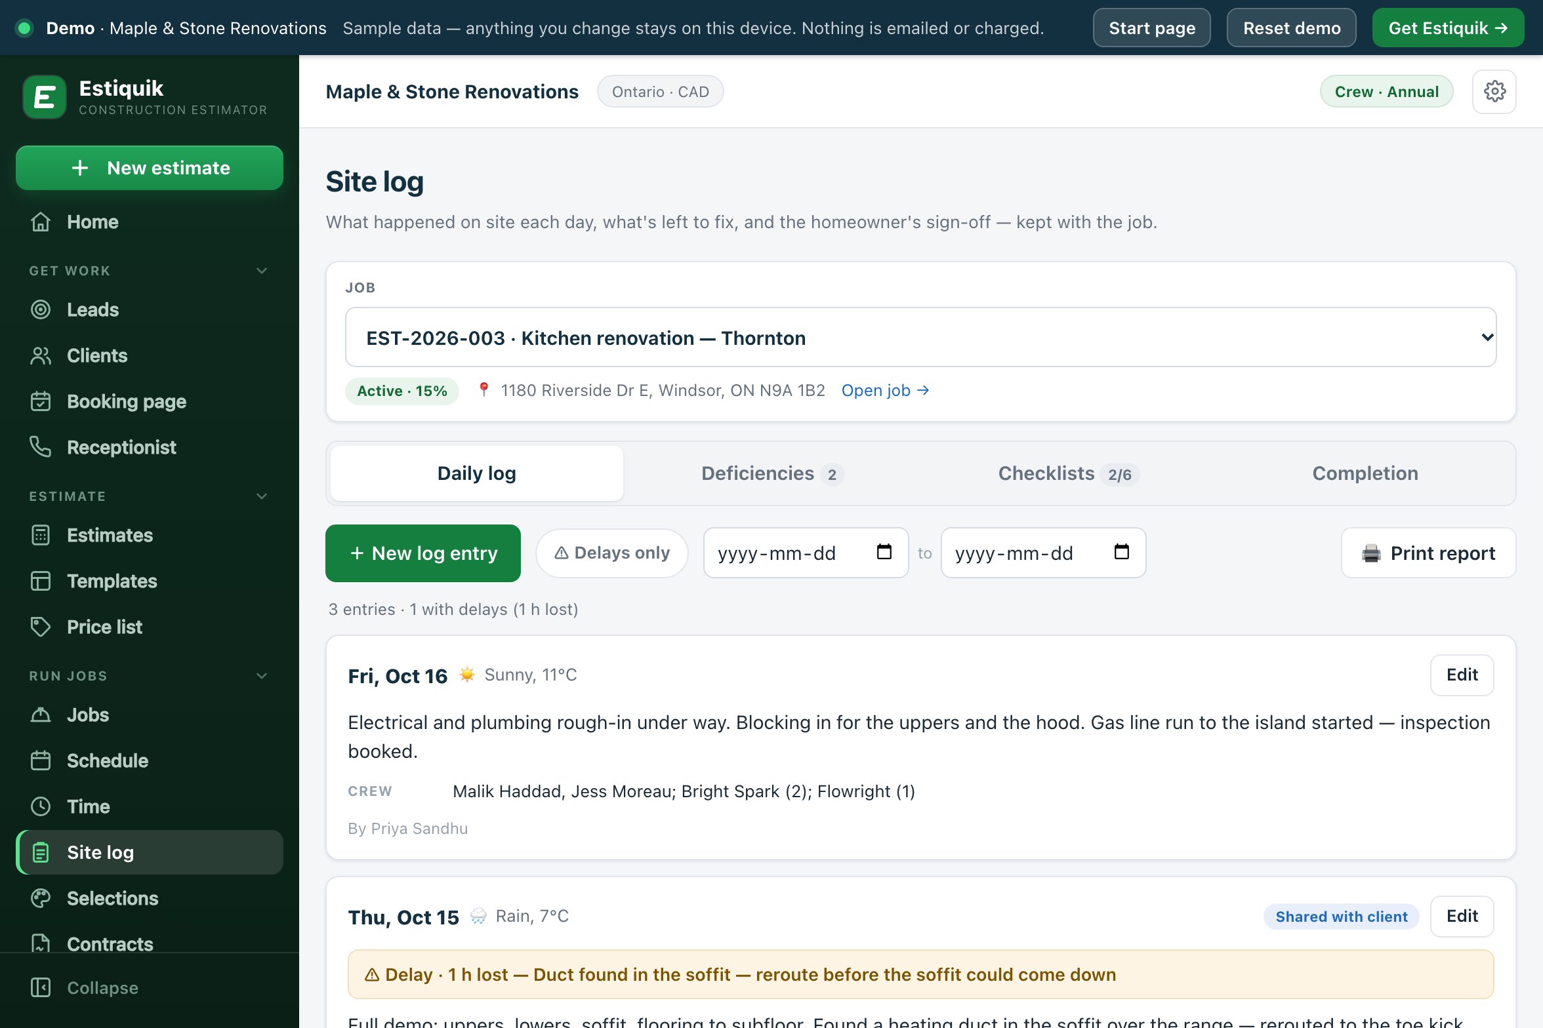Click the Templates layout icon

41,581
